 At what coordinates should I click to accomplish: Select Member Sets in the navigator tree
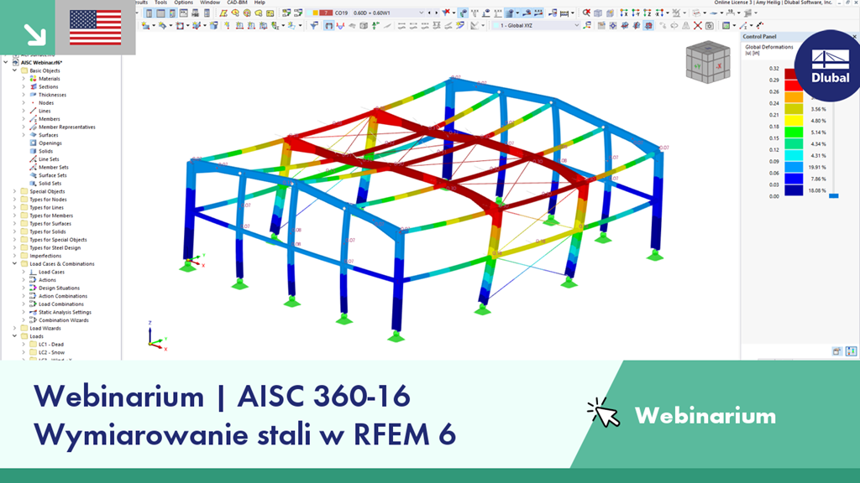pos(54,168)
